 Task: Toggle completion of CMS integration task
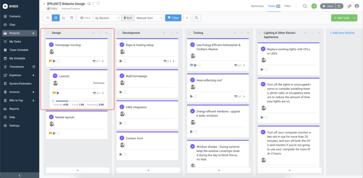click(122, 107)
